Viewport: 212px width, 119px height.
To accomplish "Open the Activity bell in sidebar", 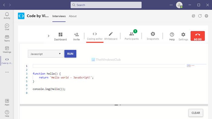I will tap(7, 16).
